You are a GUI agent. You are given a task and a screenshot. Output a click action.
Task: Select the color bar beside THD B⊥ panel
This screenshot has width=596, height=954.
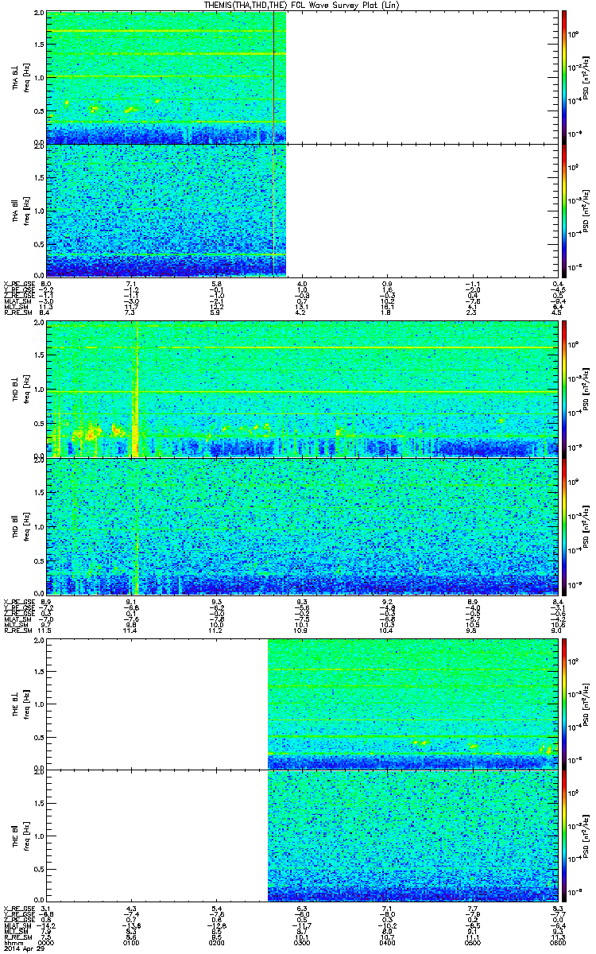tap(564, 390)
